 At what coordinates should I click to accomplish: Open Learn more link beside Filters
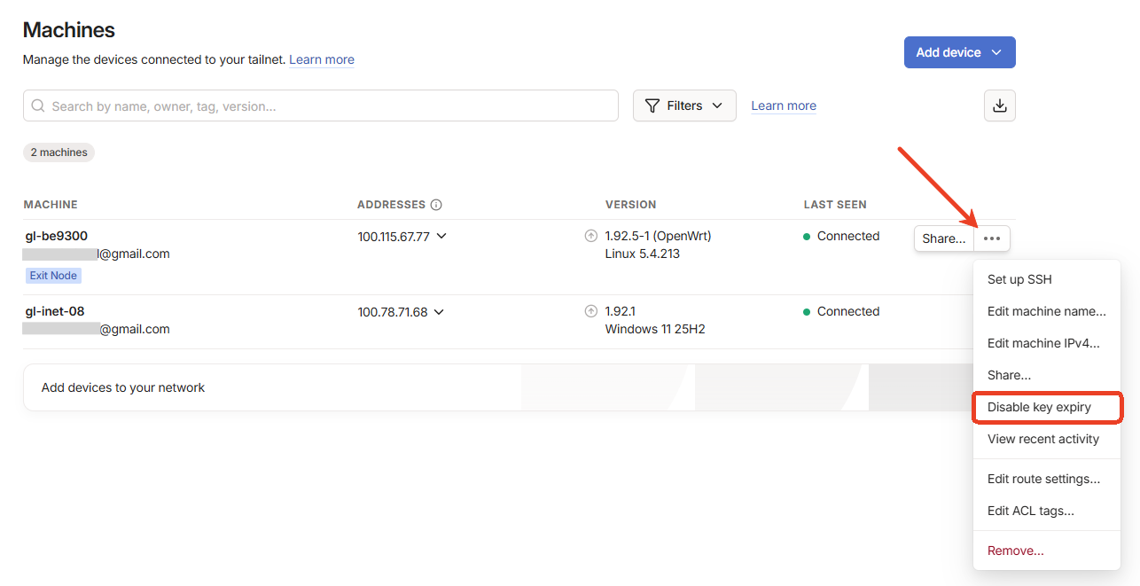pos(784,105)
